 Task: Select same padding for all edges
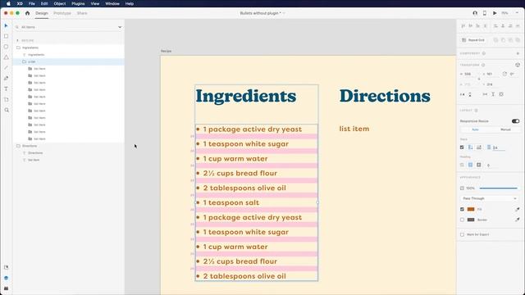(x=470, y=165)
